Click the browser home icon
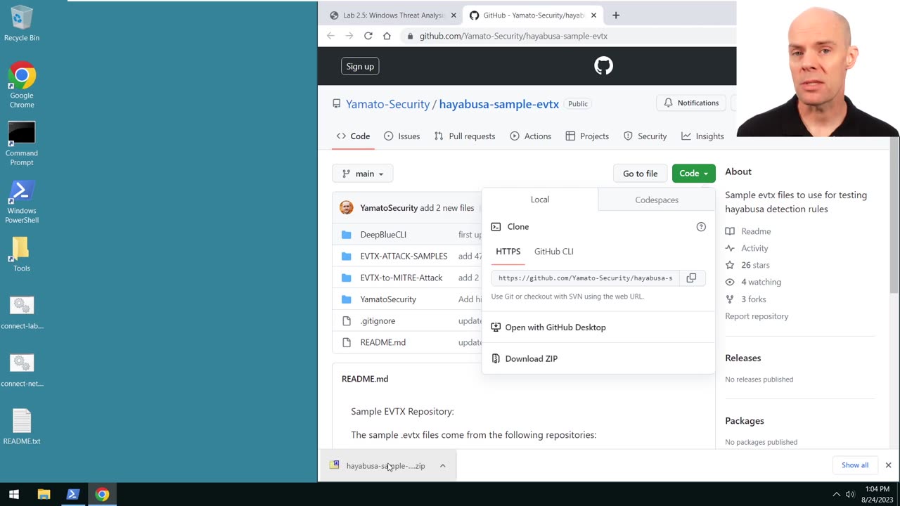This screenshot has height=506, width=900. (387, 36)
